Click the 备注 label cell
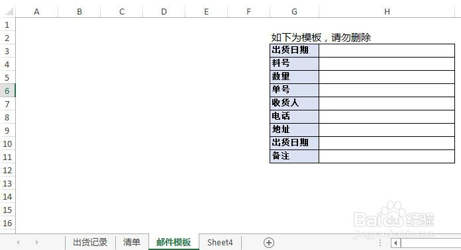The height and width of the screenshot is (250, 461). [x=294, y=156]
